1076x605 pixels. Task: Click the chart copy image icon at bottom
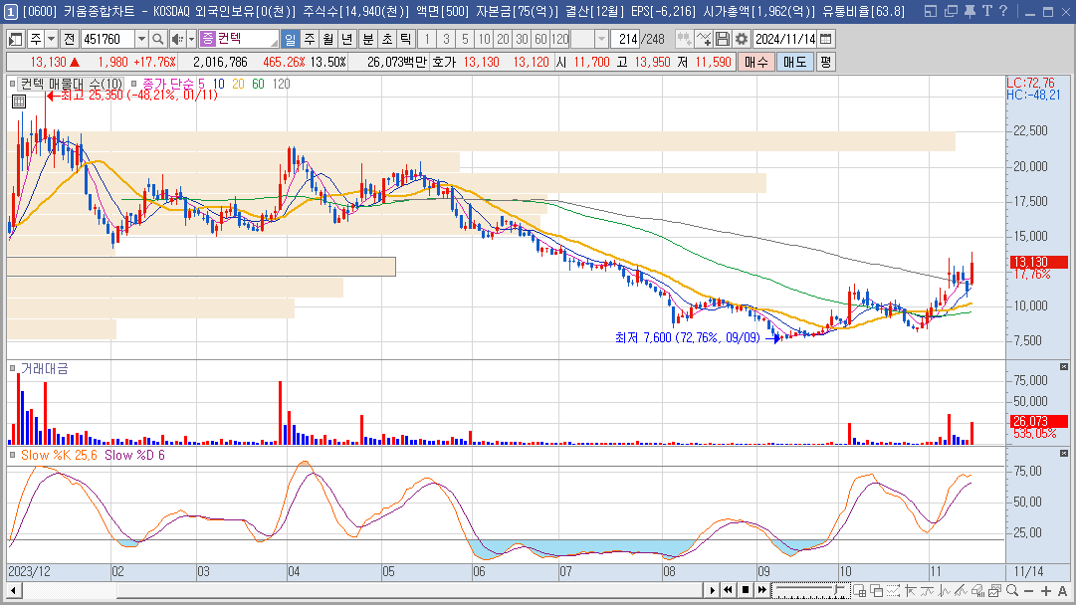995,591
